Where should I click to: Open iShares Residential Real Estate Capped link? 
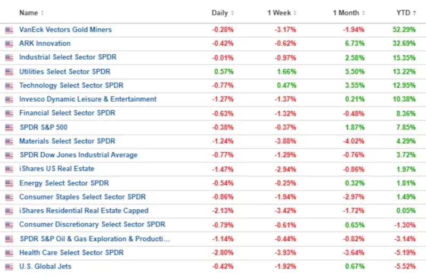point(84,211)
